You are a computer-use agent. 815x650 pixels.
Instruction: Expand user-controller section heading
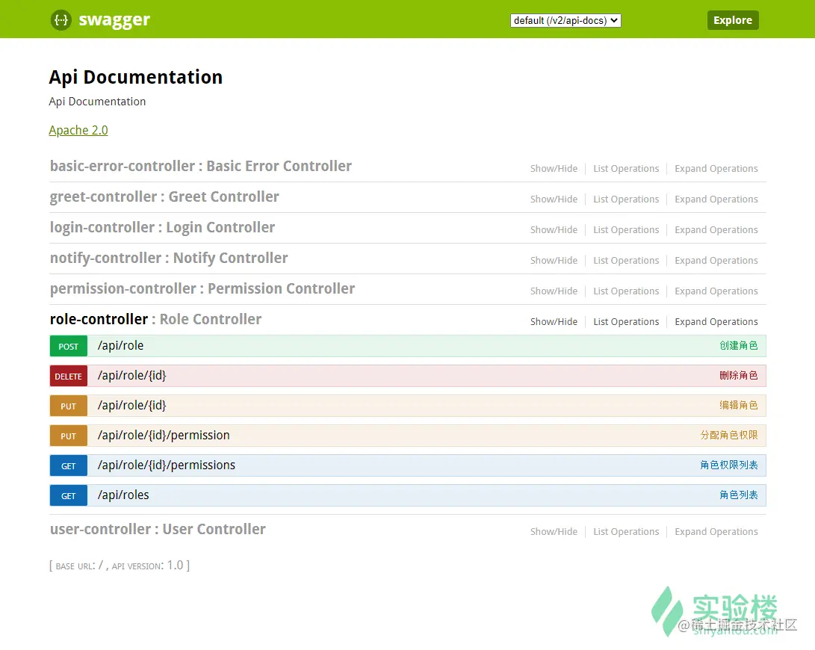coord(158,530)
